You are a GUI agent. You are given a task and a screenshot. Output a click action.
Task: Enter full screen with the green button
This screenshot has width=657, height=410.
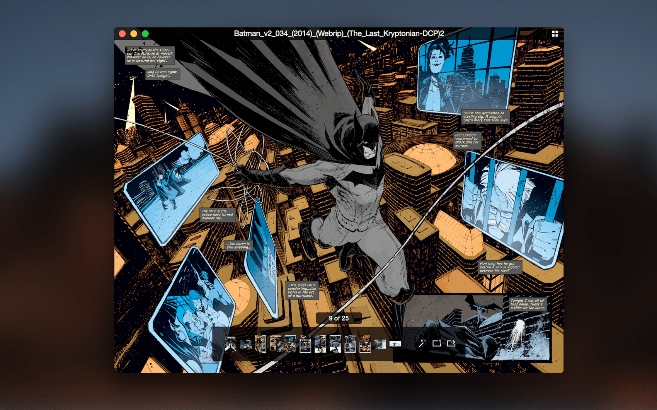145,34
